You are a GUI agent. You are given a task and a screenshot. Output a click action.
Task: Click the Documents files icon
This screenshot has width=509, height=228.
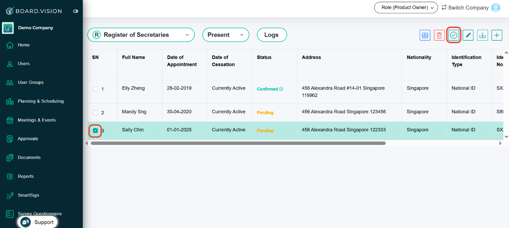click(x=10, y=158)
